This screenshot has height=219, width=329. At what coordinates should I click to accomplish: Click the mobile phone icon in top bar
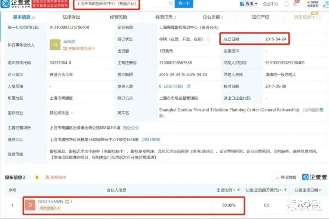pyautogui.click(x=287, y=4)
